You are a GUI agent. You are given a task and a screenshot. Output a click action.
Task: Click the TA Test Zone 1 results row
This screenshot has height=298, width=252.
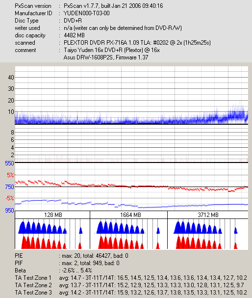click(131, 278)
